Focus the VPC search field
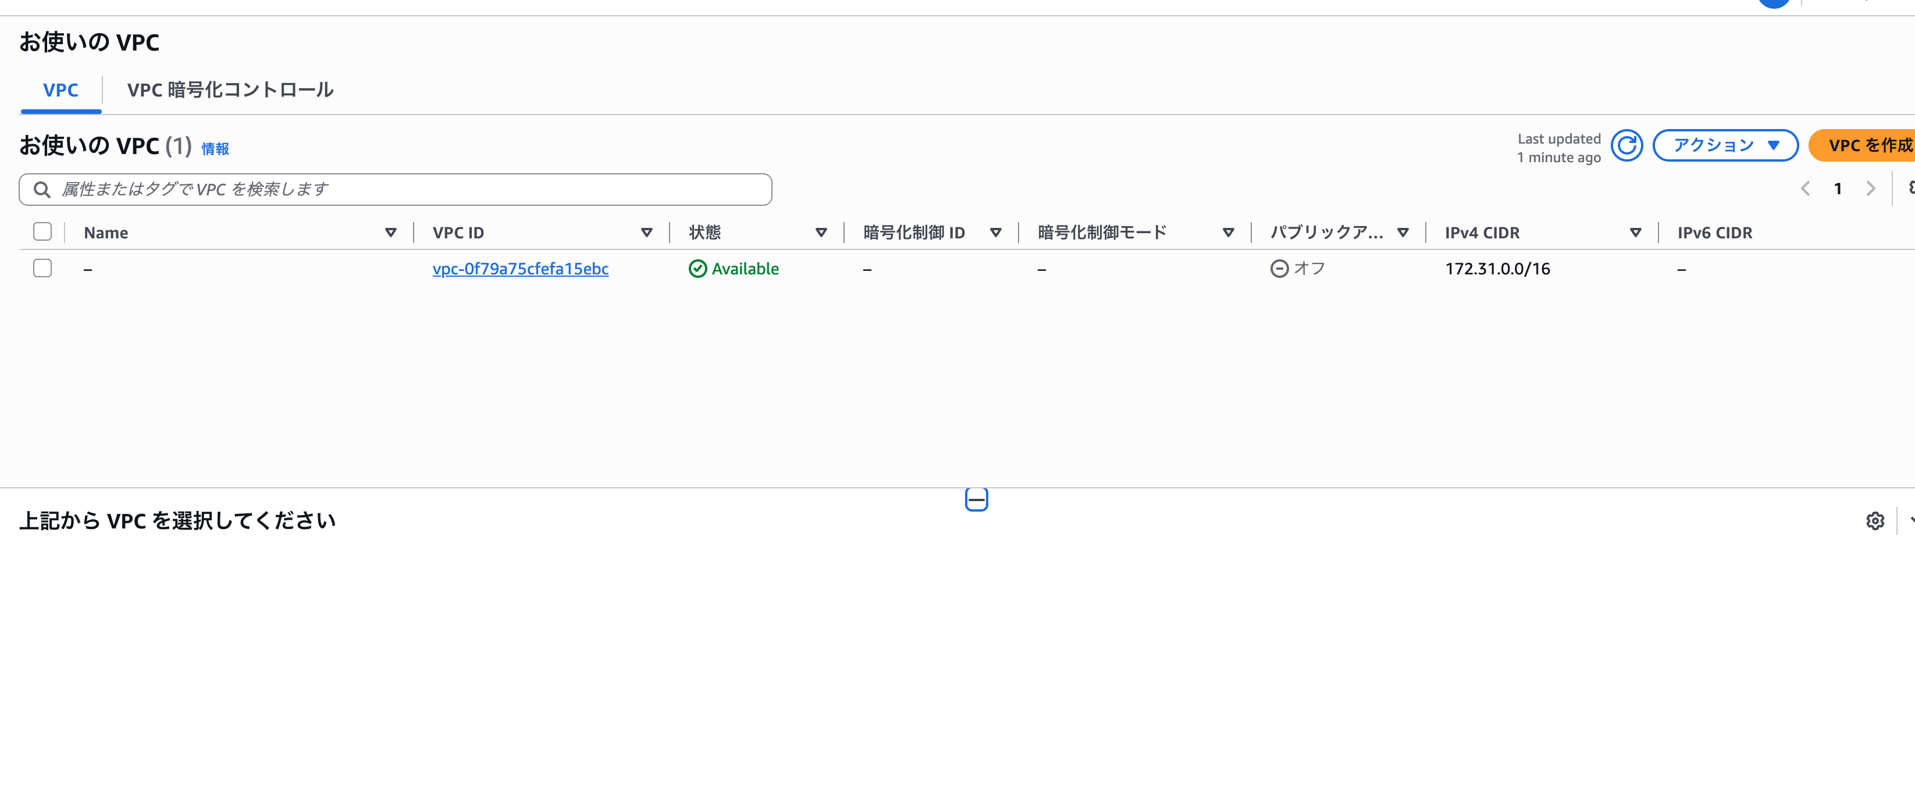Image resolution: width=1915 pixels, height=786 pixels. pos(396,190)
